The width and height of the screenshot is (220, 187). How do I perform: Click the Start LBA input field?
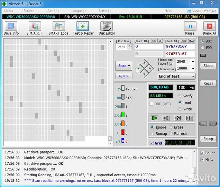point(149,46)
